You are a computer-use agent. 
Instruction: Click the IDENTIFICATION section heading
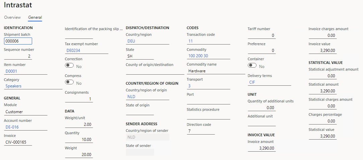pyautogui.click(x=18, y=28)
